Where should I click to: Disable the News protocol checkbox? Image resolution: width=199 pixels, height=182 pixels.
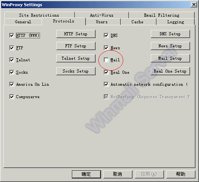pos(106,48)
